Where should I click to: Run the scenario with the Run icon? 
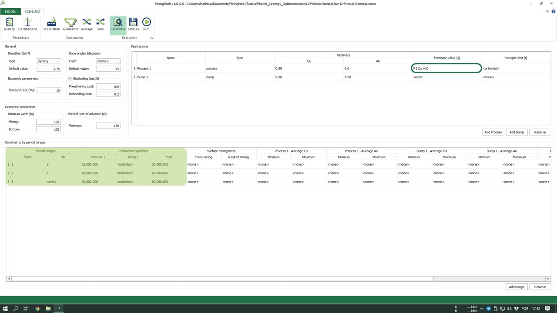tap(146, 24)
